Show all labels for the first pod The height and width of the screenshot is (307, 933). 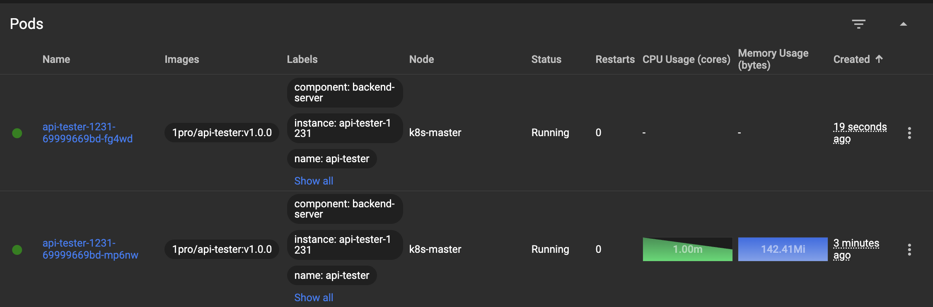pos(314,181)
